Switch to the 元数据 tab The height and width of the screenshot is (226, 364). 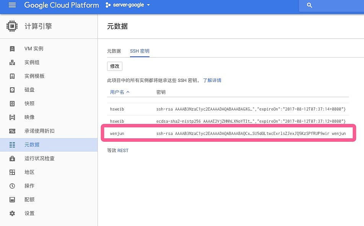pos(114,51)
